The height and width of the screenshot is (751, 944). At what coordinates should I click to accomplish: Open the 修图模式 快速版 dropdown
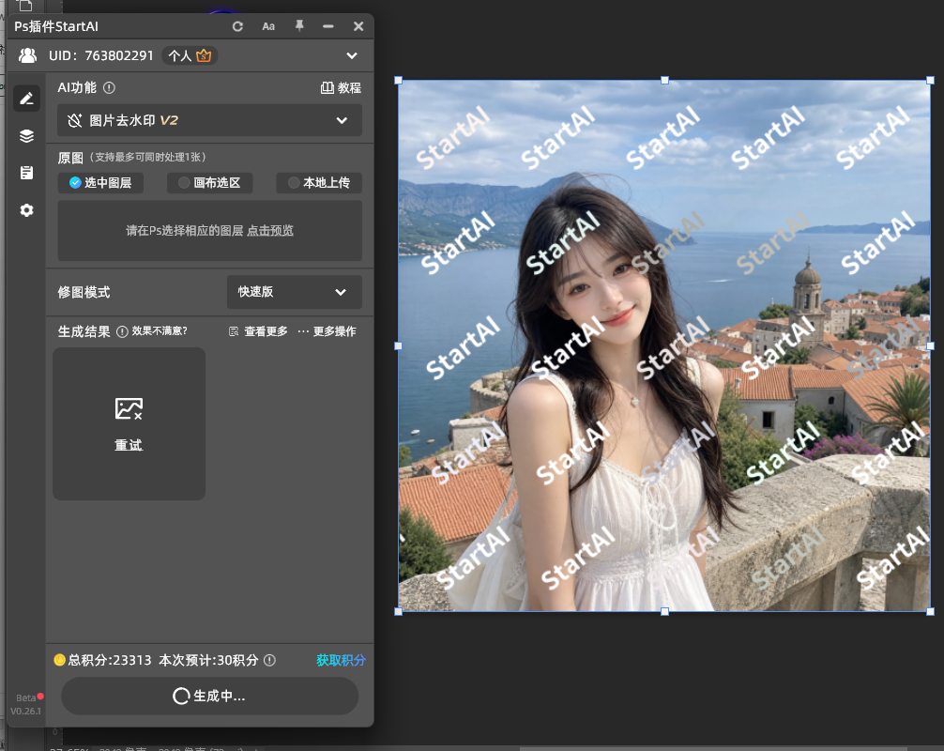tap(295, 292)
